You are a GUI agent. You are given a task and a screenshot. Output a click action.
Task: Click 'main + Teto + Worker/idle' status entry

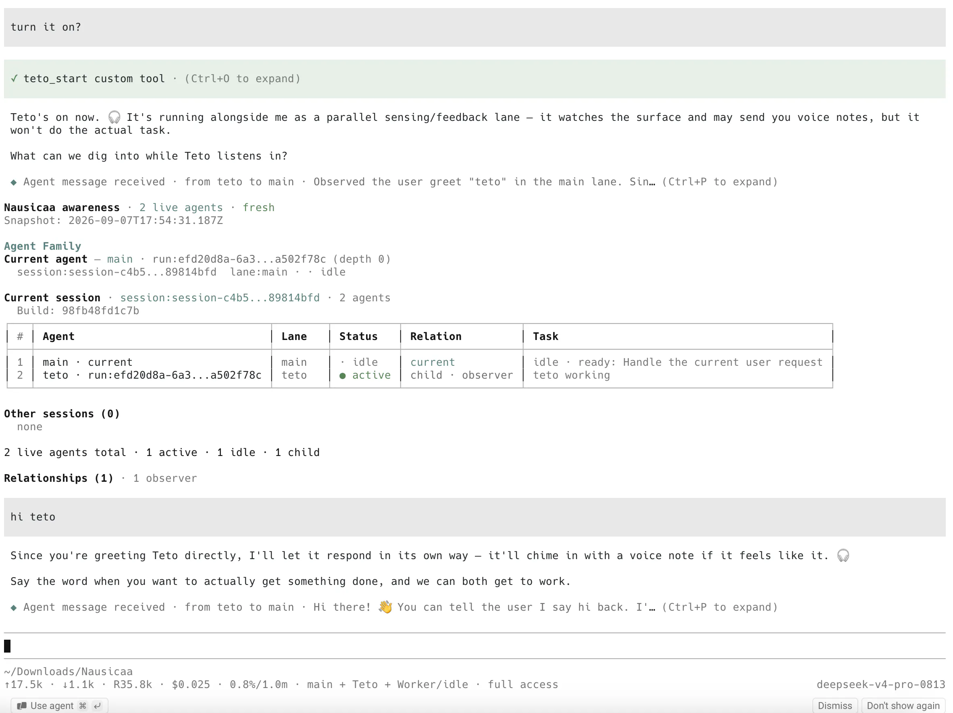coord(387,684)
